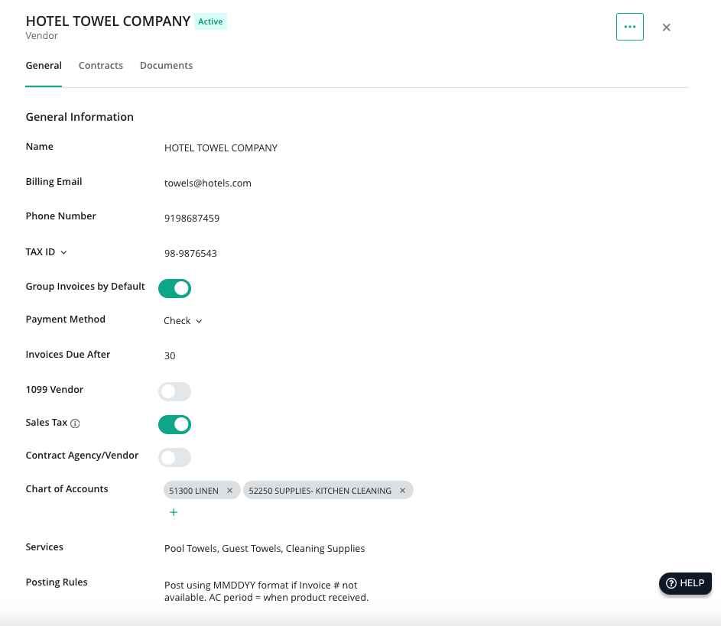The image size is (721, 626).
Task: Edit billing email towels@hotels.com
Action: click(208, 183)
